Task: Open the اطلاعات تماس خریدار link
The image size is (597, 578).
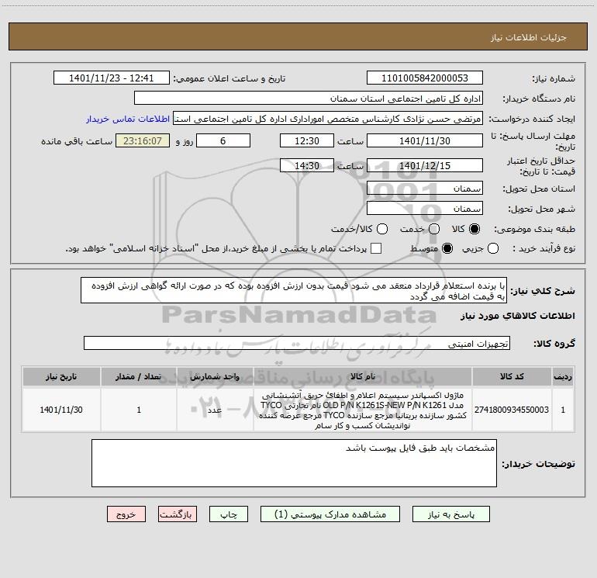Action: tap(128, 119)
